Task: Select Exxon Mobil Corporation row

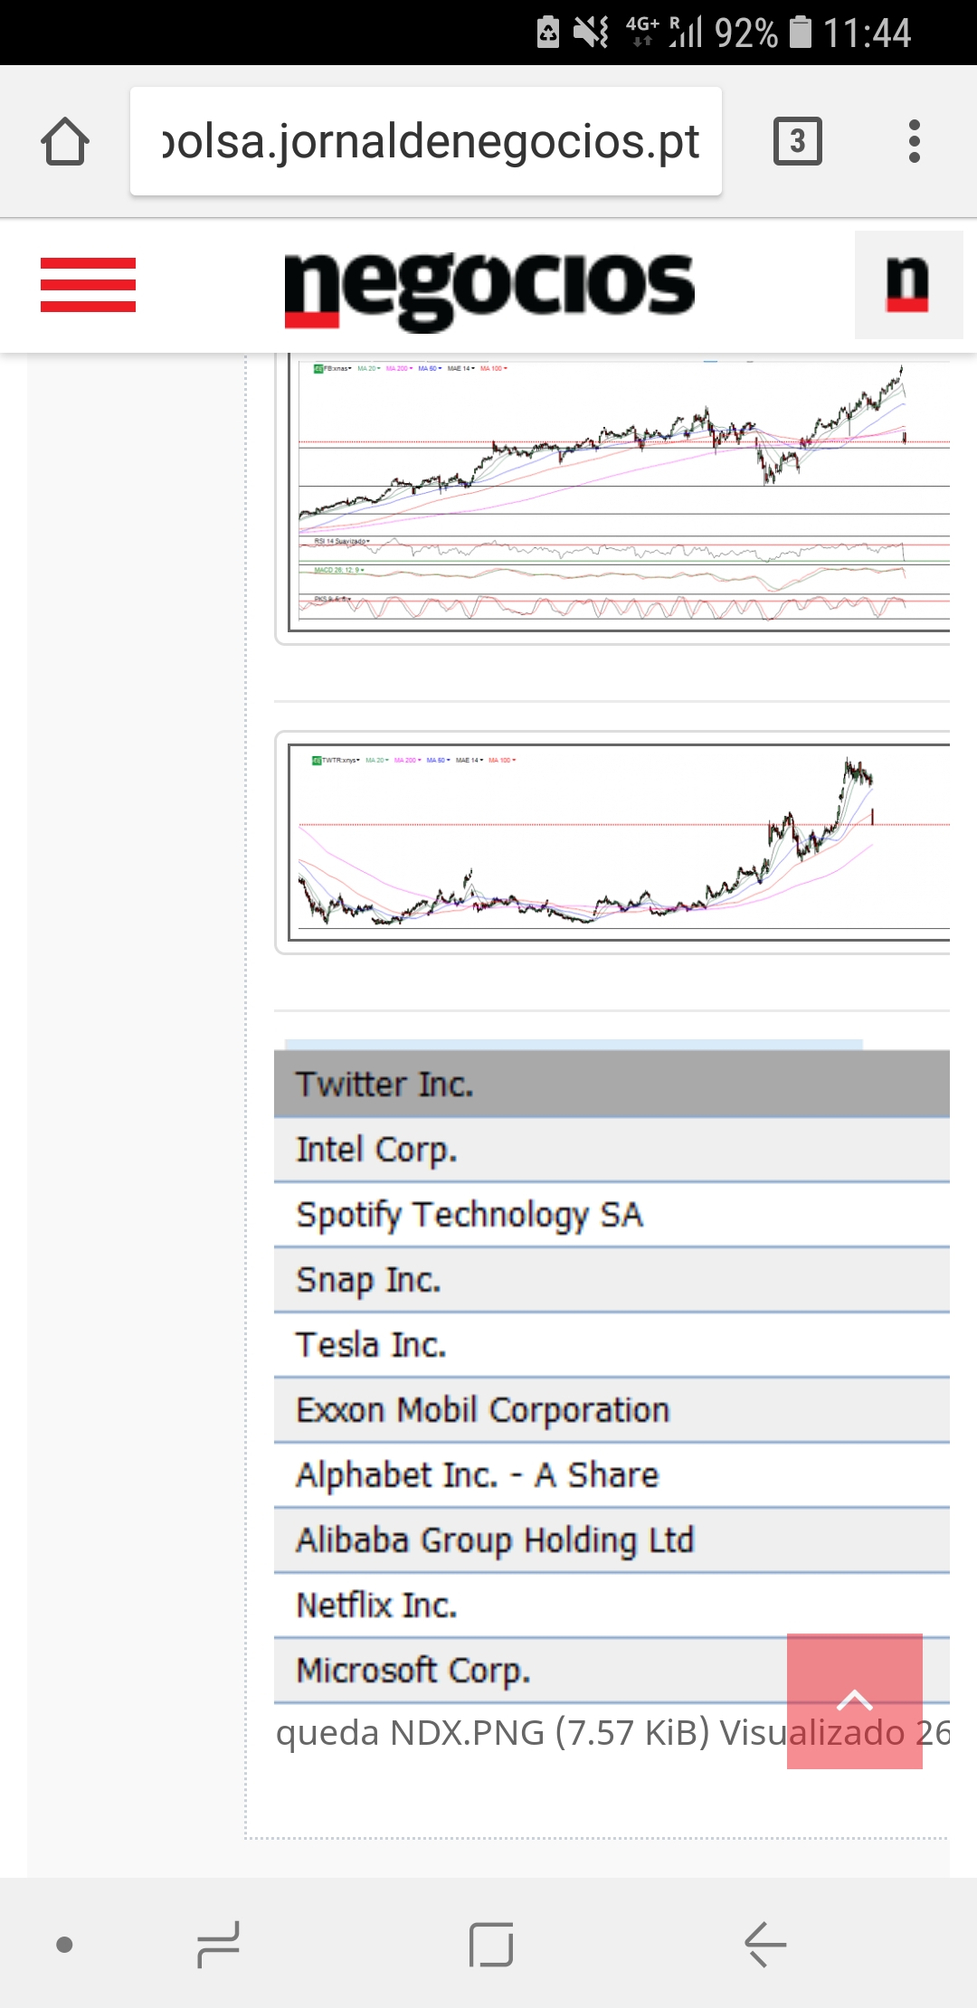Action: (482, 1410)
